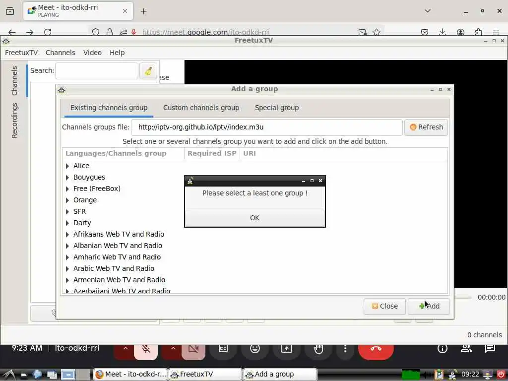508x381 pixels.
Task: Click OK in the warning dialog
Action: pos(254,218)
